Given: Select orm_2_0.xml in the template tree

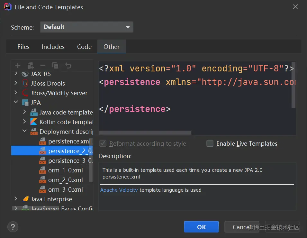Looking at the screenshot, I should coord(65,180).
